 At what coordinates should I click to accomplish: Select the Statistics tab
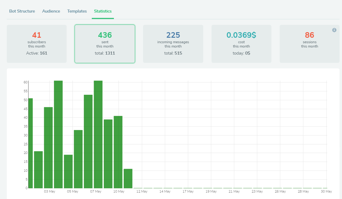103,11
